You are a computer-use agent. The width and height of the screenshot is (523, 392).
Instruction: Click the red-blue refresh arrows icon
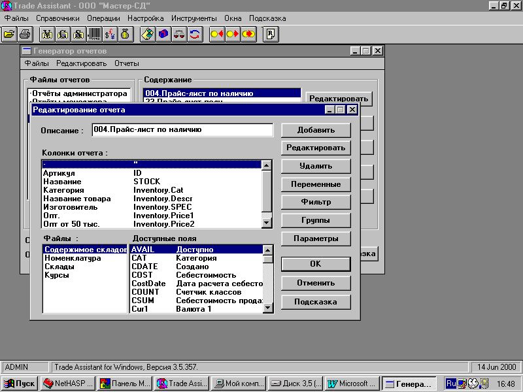pyautogui.click(x=195, y=33)
